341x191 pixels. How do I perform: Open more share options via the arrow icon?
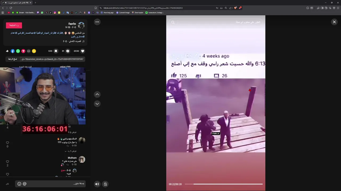point(7,51)
